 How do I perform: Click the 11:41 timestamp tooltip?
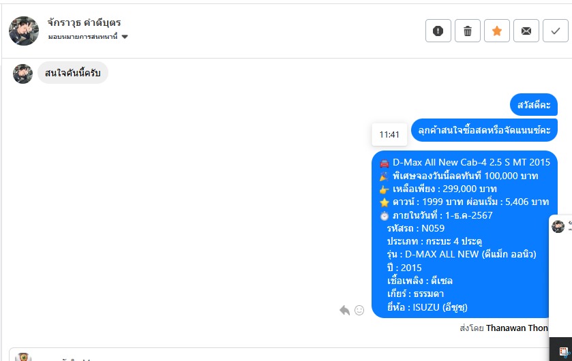[389, 135]
